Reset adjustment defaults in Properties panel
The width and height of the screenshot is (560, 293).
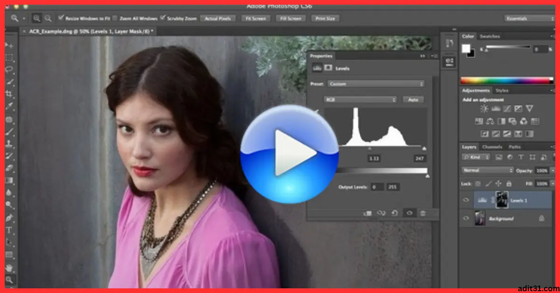(394, 213)
